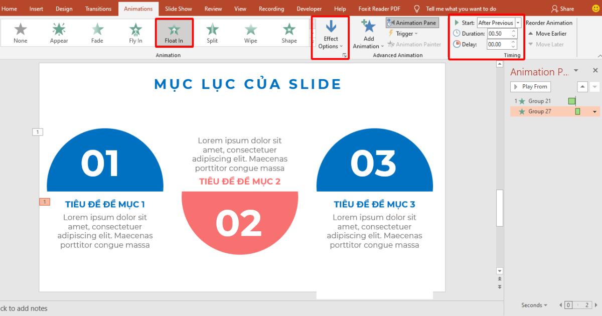Open the Start timing dropdown
The width and height of the screenshot is (602, 316).
518,23
